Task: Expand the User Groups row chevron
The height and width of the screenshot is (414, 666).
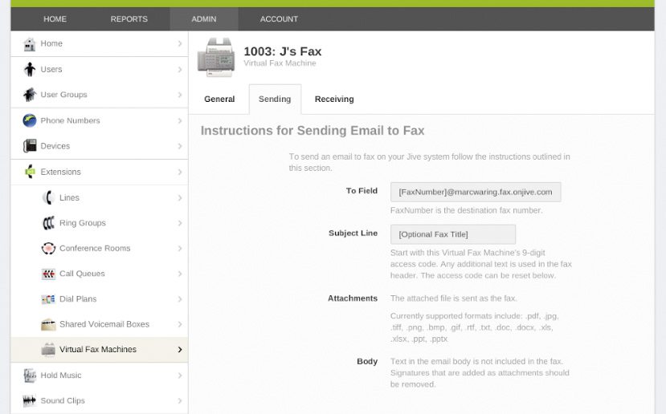Action: pyautogui.click(x=180, y=95)
